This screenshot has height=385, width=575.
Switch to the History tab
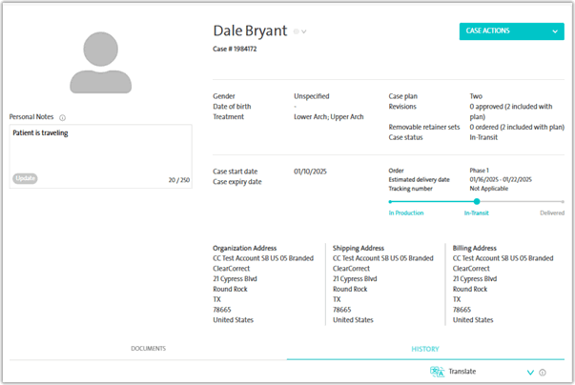coord(425,349)
